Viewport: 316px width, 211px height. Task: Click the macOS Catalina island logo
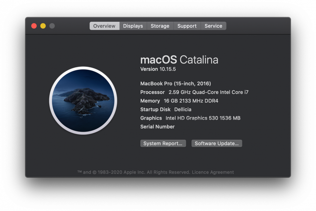tap(83, 101)
